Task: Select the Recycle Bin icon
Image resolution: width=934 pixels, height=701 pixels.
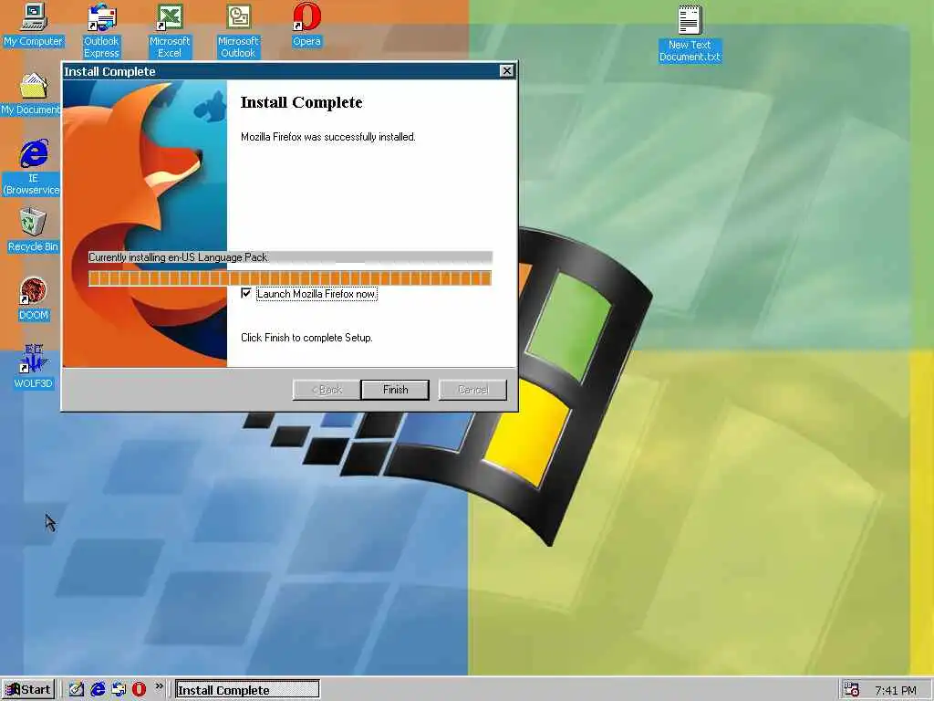Action: [33, 230]
